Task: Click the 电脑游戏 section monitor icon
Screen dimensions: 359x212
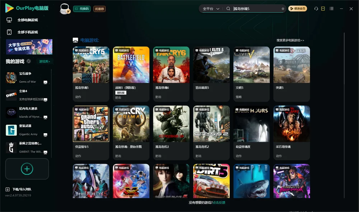Action: click(75, 40)
